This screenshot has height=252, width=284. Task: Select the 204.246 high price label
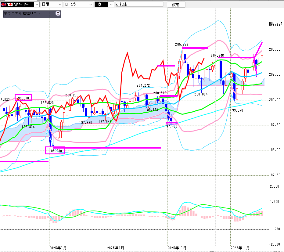217,56
